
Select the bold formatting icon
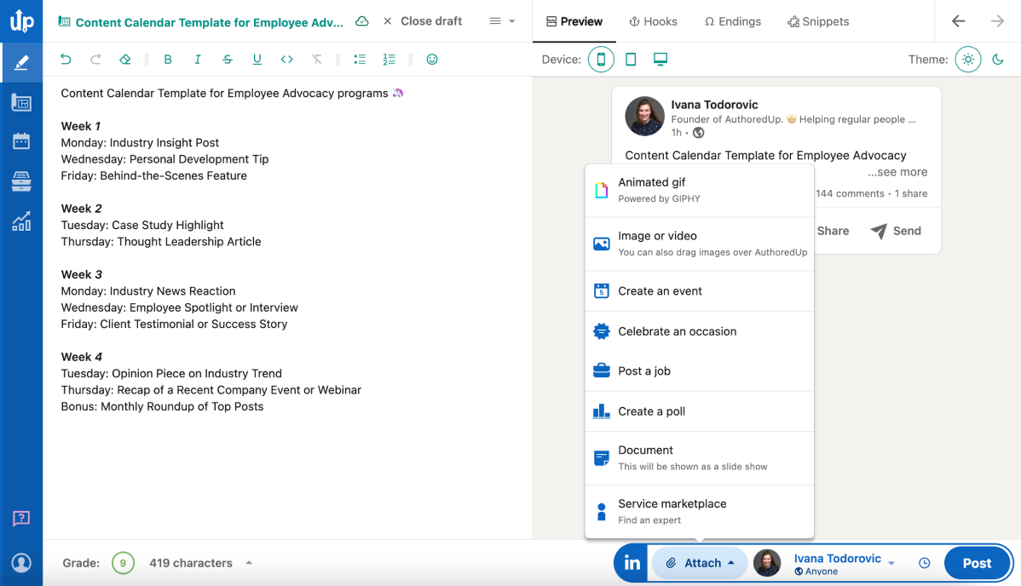[x=168, y=59]
